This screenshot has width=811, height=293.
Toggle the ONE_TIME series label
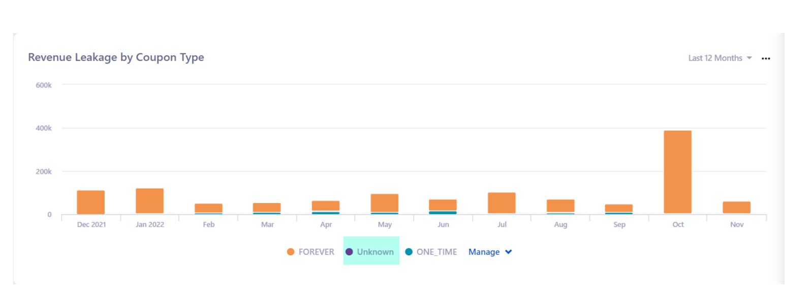point(436,252)
